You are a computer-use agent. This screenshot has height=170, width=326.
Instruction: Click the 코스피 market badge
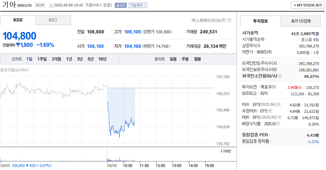[x=40, y=5]
